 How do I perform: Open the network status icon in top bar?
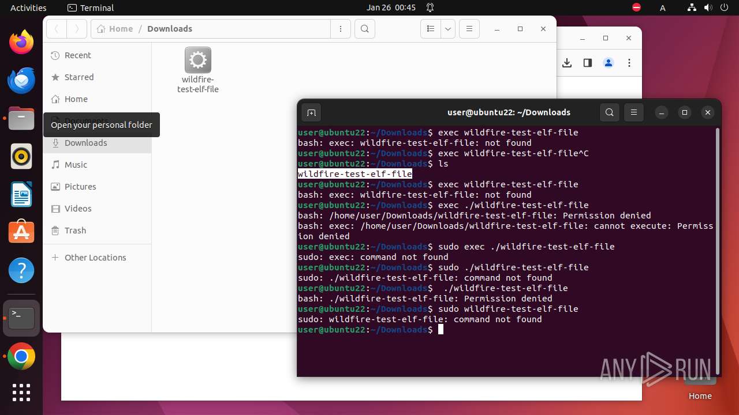692,7
